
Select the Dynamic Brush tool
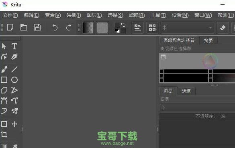pos(4,111)
